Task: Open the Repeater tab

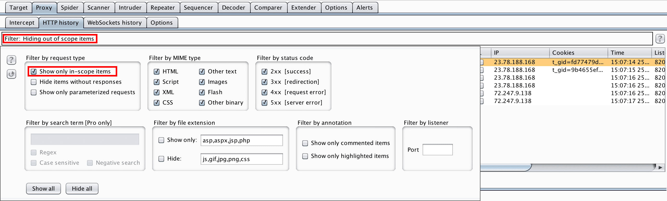Action: point(163,8)
